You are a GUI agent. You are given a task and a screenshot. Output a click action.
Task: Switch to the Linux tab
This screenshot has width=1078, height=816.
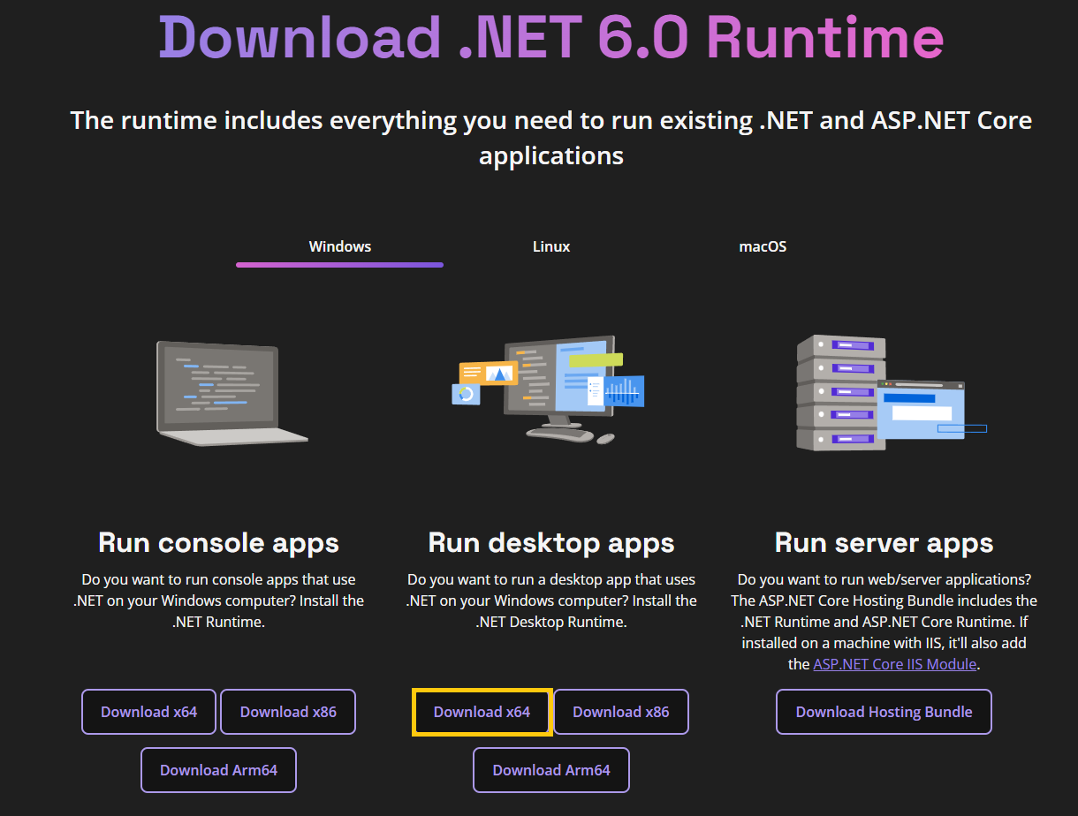[551, 246]
